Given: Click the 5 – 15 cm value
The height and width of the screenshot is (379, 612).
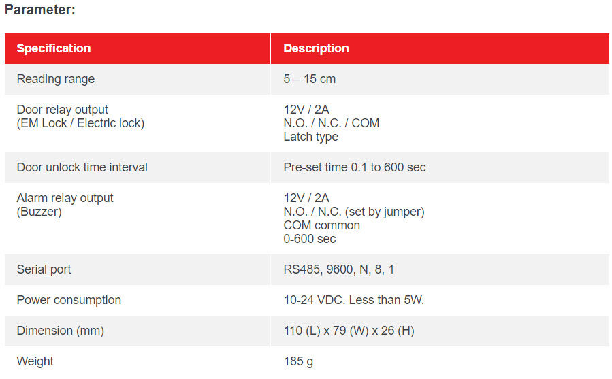Looking at the screenshot, I should (310, 79).
